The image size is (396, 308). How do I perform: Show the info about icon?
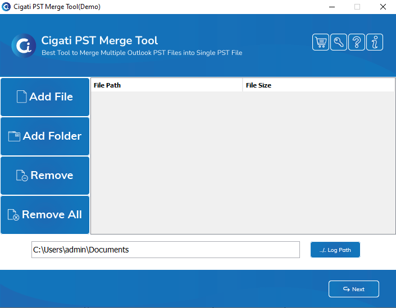click(375, 42)
